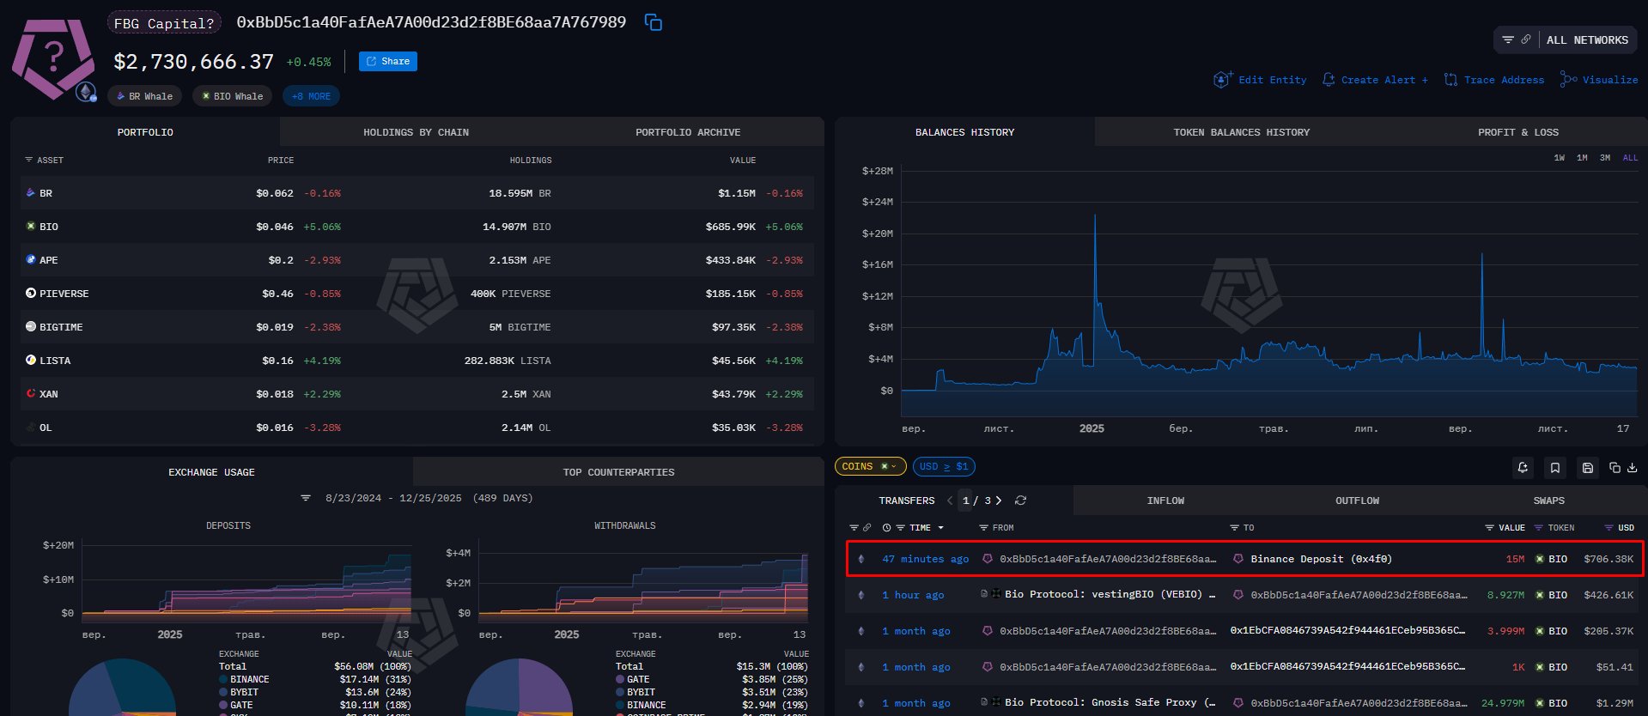The height and width of the screenshot is (716, 1648).
Task: Click the Visualize graph icon
Action: pyautogui.click(x=1568, y=80)
